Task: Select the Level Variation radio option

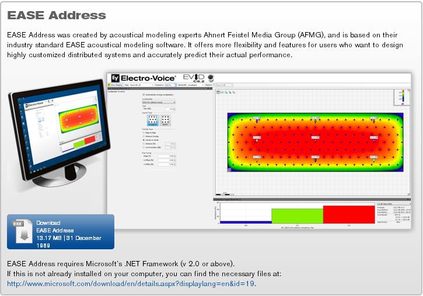Action: click(144, 147)
